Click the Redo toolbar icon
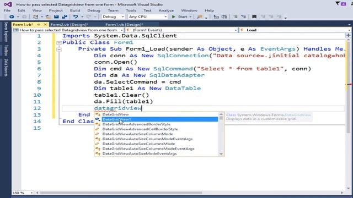 pos(89,16)
